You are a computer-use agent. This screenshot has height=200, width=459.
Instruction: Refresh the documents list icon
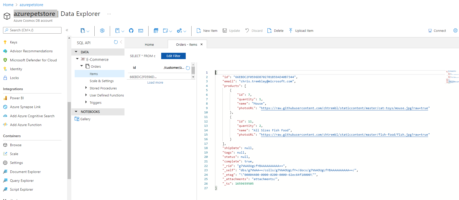[188, 68]
